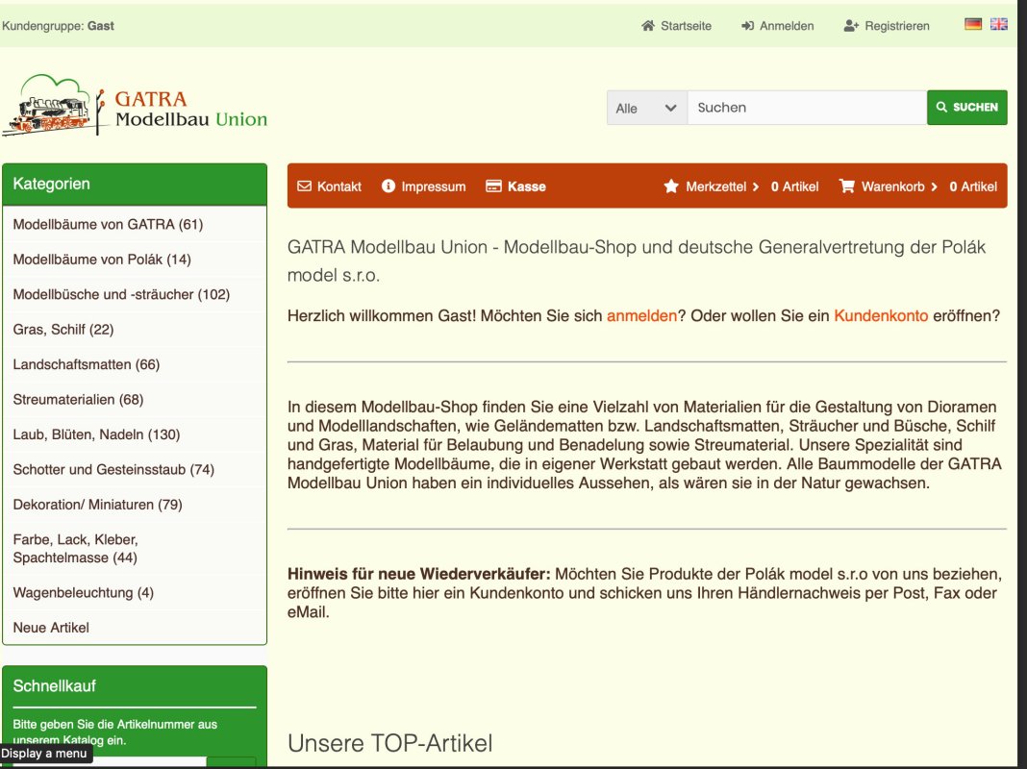This screenshot has width=1027, height=769.
Task: Follow the orange anmelden link in welcome text
Action: [641, 315]
